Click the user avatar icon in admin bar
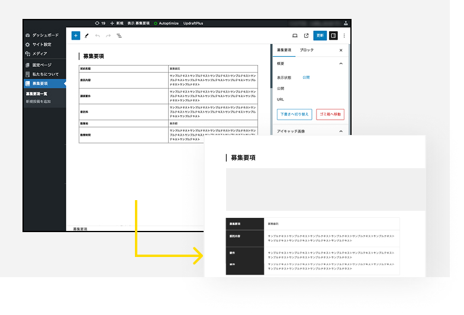The height and width of the screenshot is (315, 464). click(x=346, y=23)
